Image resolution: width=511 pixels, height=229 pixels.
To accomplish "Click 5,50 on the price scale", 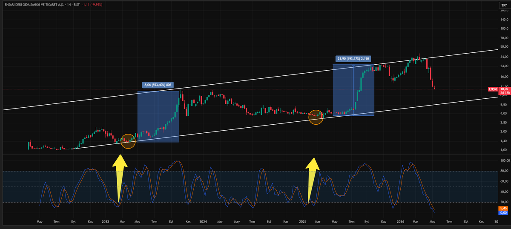I will click(x=504, y=104).
